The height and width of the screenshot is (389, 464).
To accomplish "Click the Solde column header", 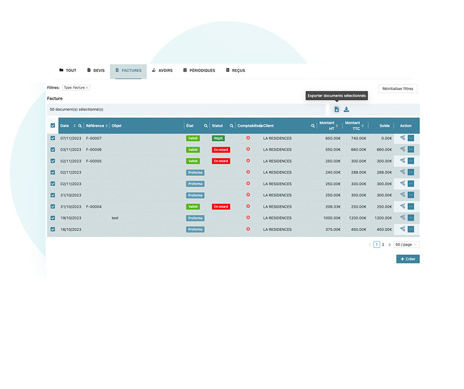I will [x=385, y=126].
